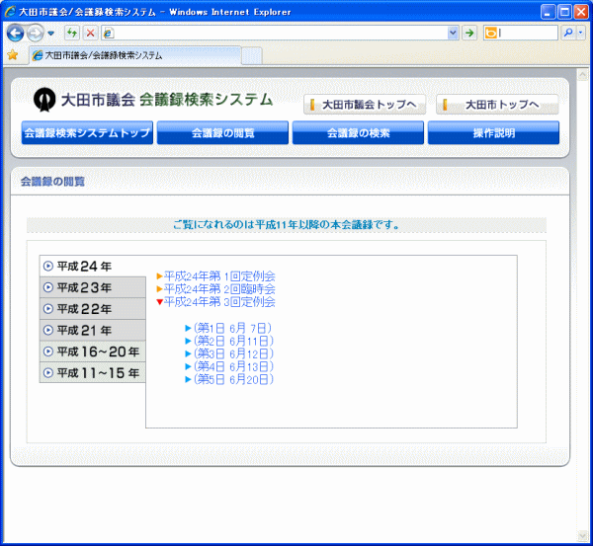Click the magnifier search button
The height and width of the screenshot is (546, 593).
pyautogui.click(x=568, y=33)
